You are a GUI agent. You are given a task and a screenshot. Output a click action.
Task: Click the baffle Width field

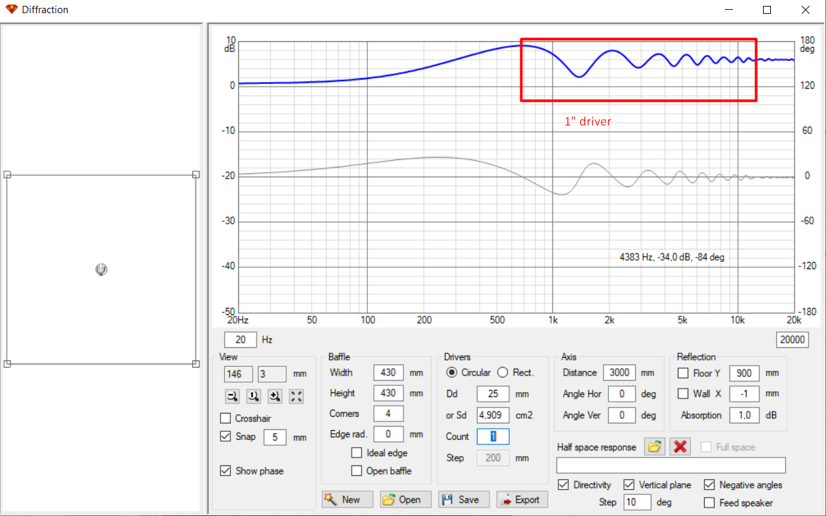click(388, 372)
